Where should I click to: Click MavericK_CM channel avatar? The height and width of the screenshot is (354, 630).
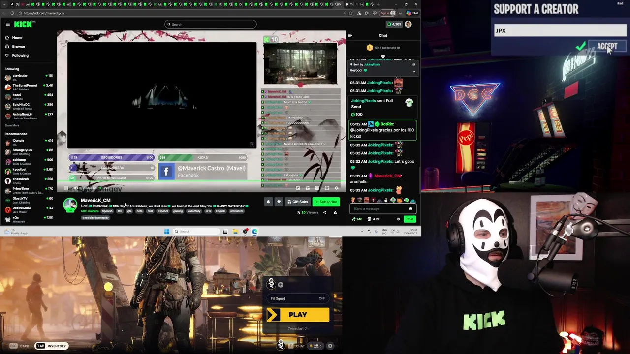click(x=70, y=205)
